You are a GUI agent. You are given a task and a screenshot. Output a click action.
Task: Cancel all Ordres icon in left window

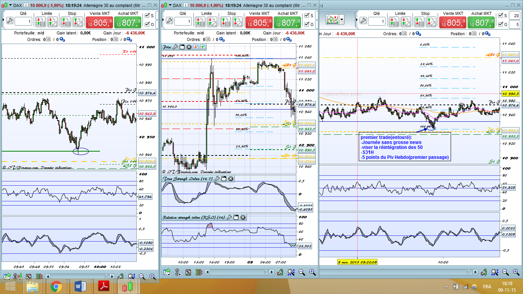(x=48, y=39)
